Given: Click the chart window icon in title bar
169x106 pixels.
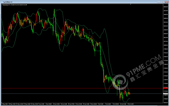Looking at the screenshot, I should (x=2, y=2).
